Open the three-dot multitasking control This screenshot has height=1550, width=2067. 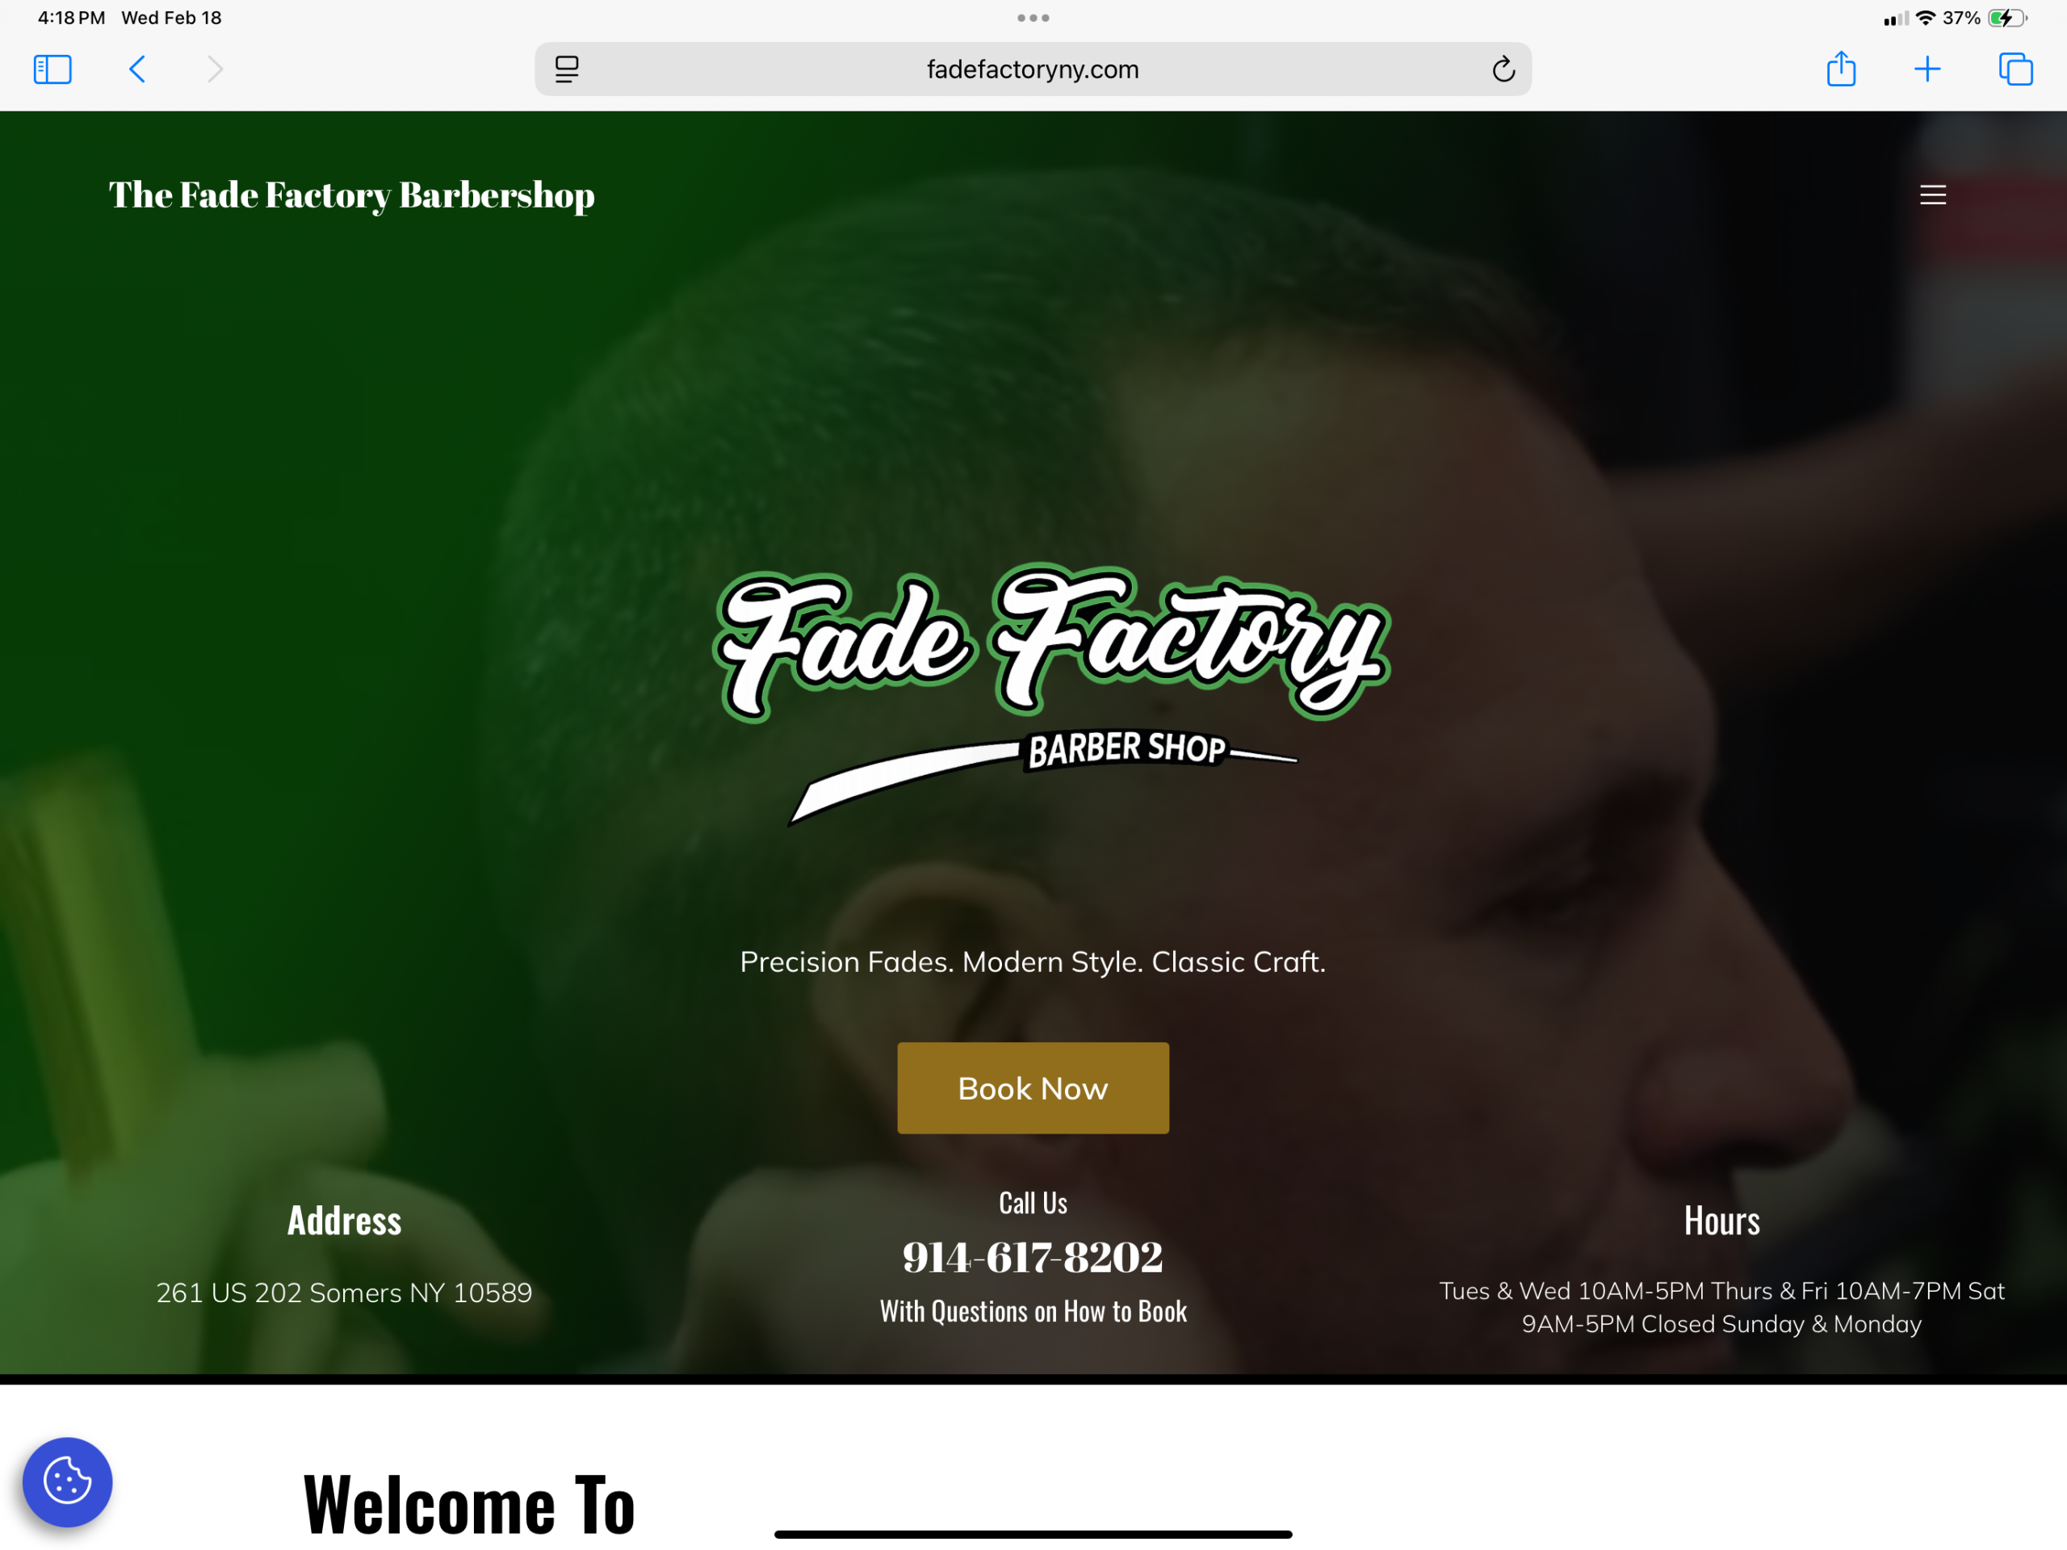pyautogui.click(x=1033, y=18)
